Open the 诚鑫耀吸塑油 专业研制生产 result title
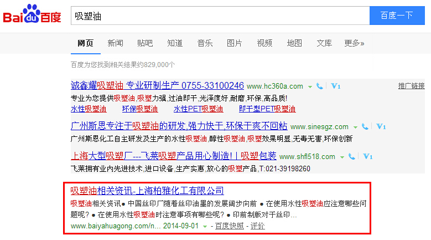Viewport: 431px width, 240px height. click(157, 85)
